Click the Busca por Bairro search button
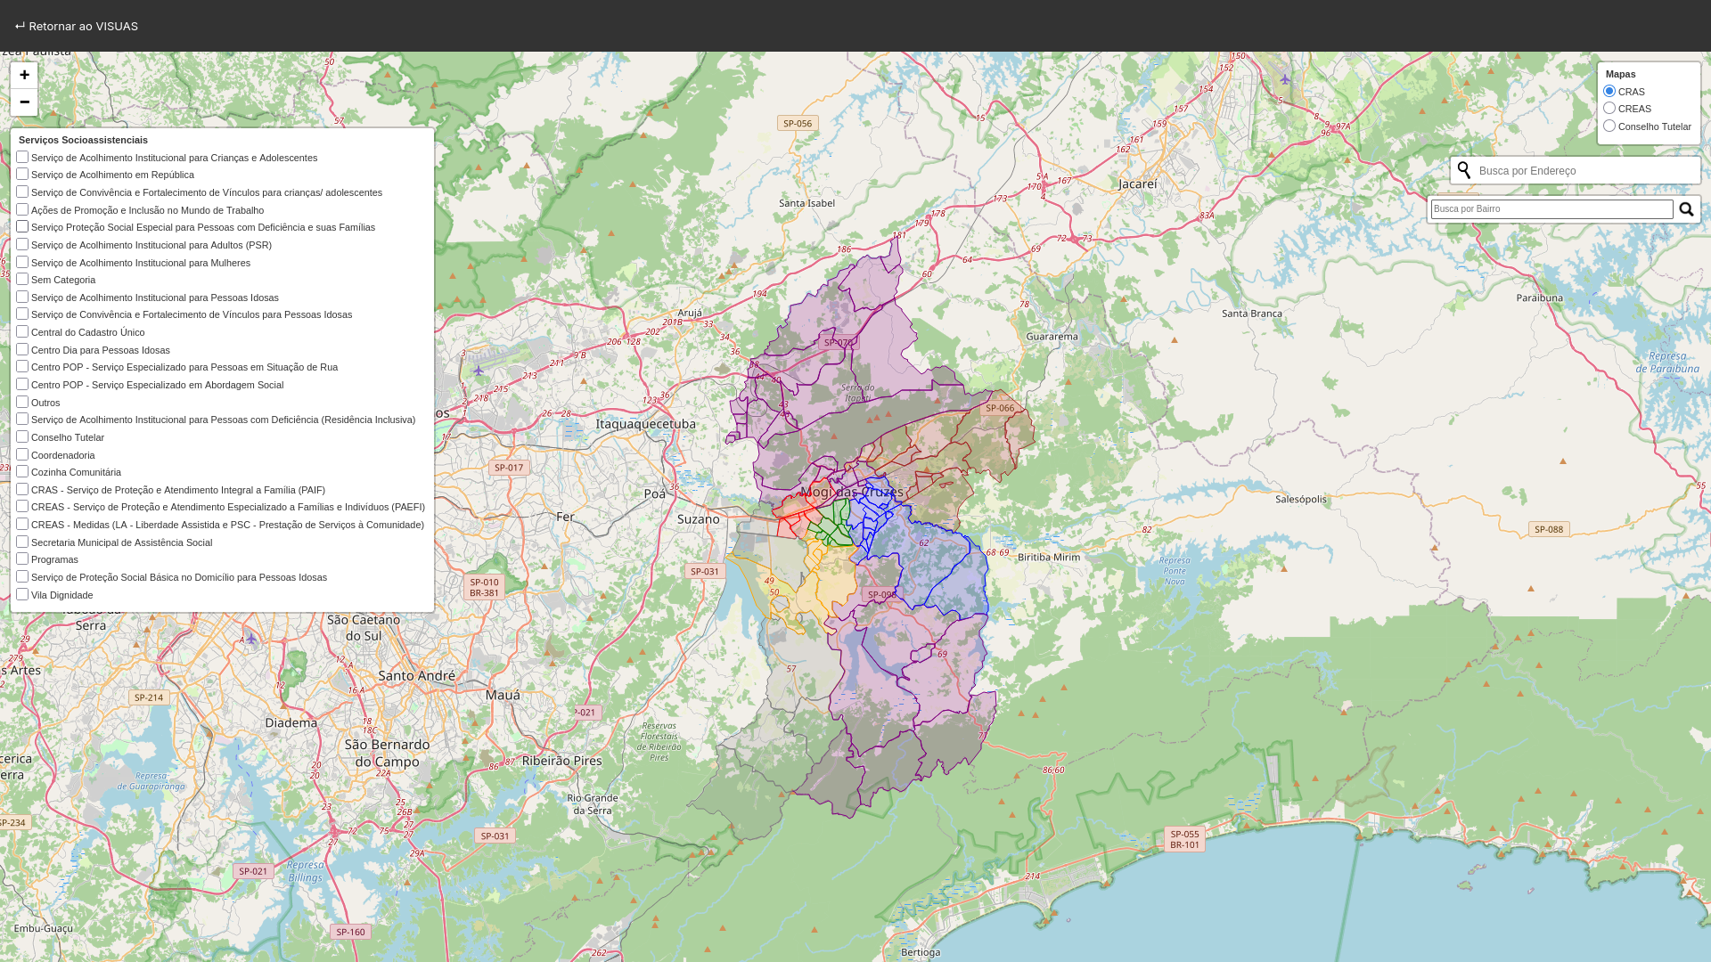 point(1686,209)
